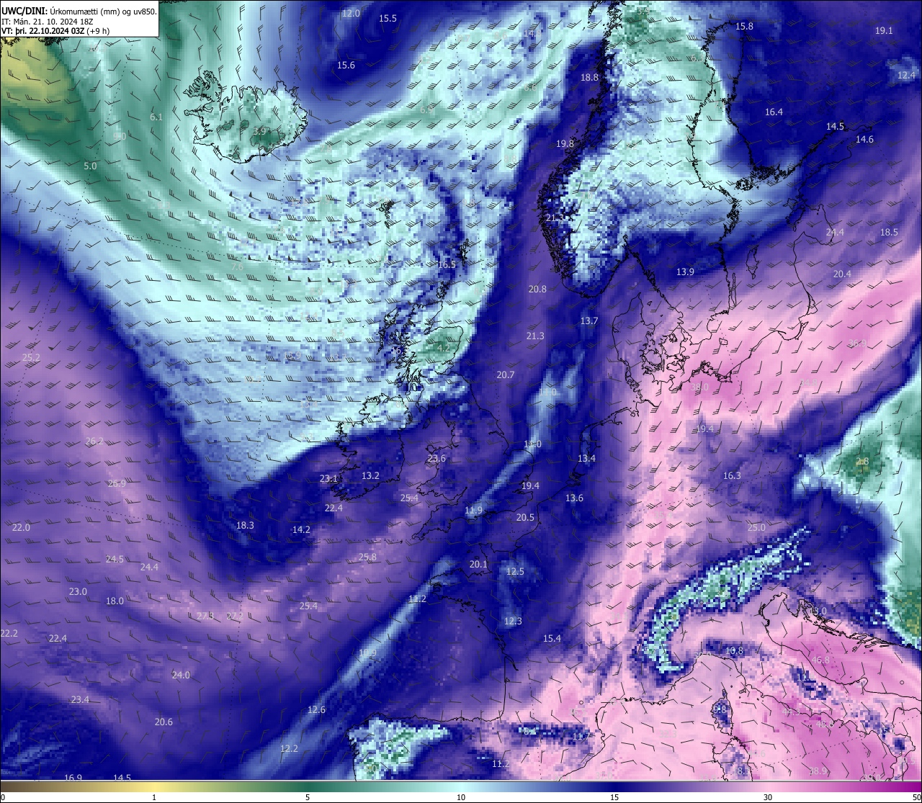Click the 20.5 value on the map
The image size is (922, 803).
(x=525, y=517)
